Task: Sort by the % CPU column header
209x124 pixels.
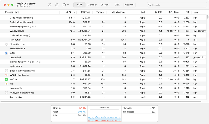Action: 68,12
